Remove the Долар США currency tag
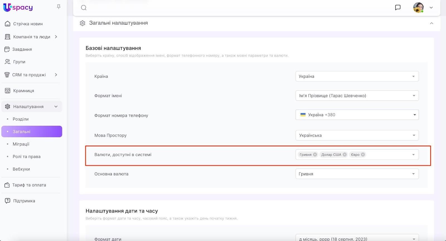 (345, 155)
